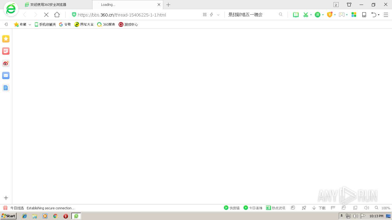
Task: Click the 100% zoom level control
Action: click(x=383, y=208)
